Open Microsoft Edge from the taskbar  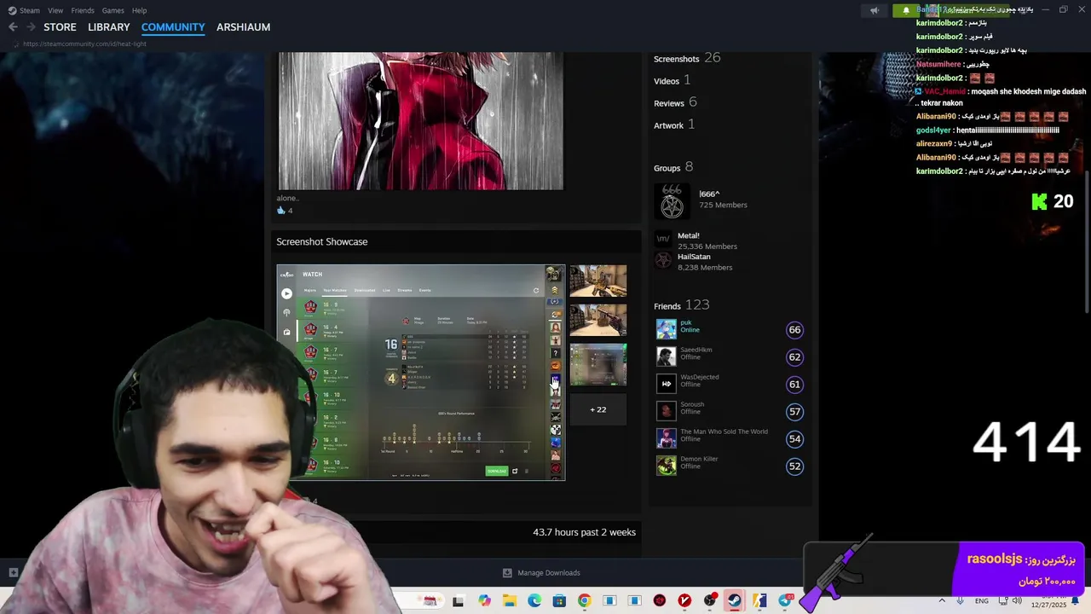tap(534, 601)
